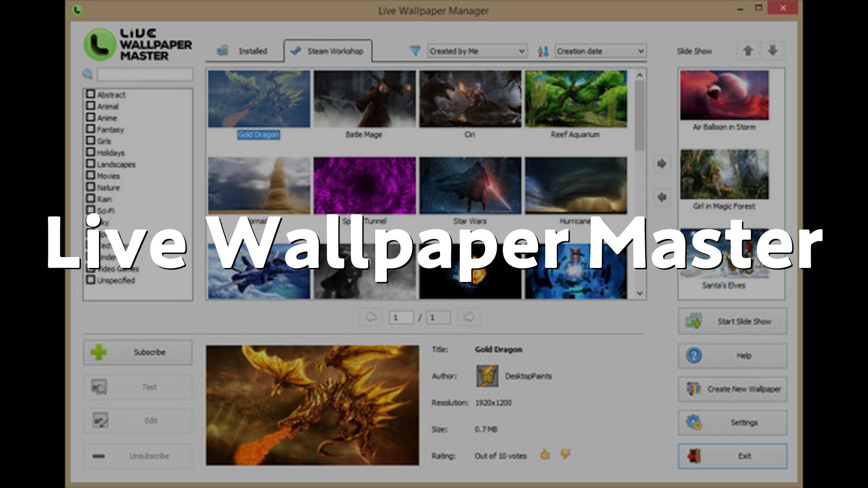Click the DesktopPaints author name
868x488 pixels.
point(528,376)
